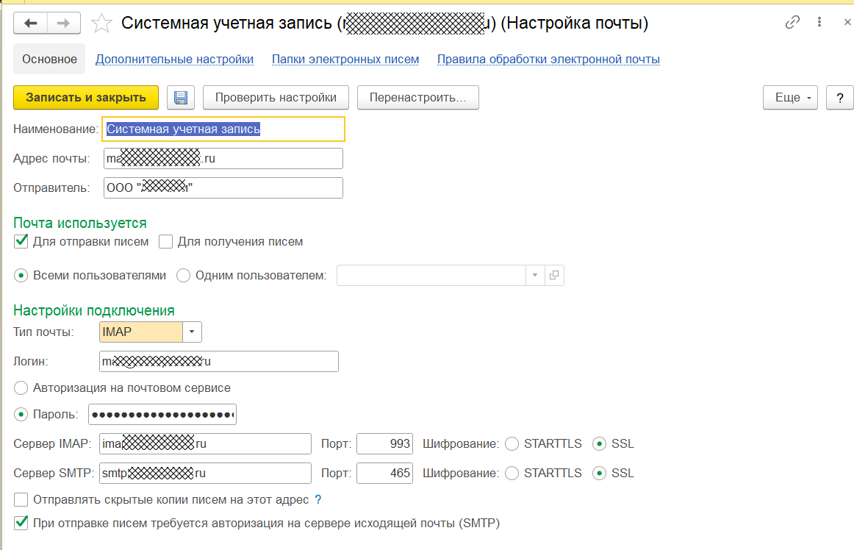This screenshot has width=854, height=550.
Task: Expand the user selection dropdown arrow
Action: [534, 276]
